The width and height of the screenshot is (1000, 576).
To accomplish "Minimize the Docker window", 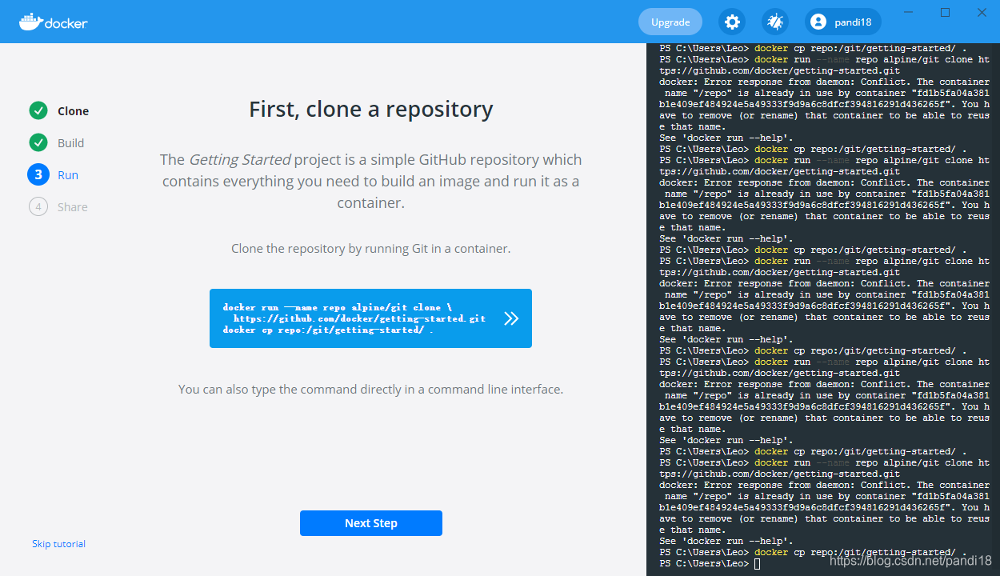I will point(908,12).
